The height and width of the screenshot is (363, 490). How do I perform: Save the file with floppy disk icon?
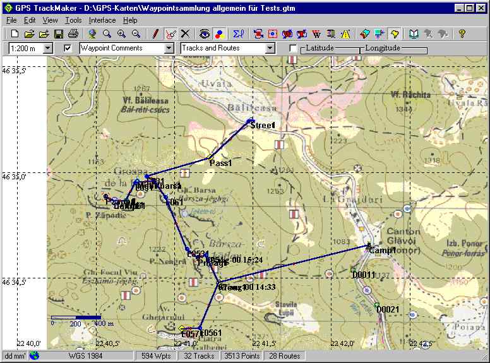(59, 33)
